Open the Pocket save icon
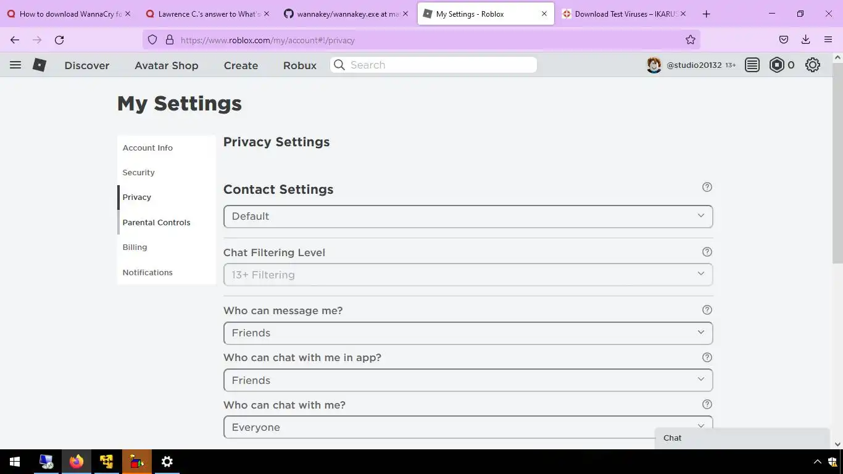This screenshot has height=474, width=843. pos(784,40)
